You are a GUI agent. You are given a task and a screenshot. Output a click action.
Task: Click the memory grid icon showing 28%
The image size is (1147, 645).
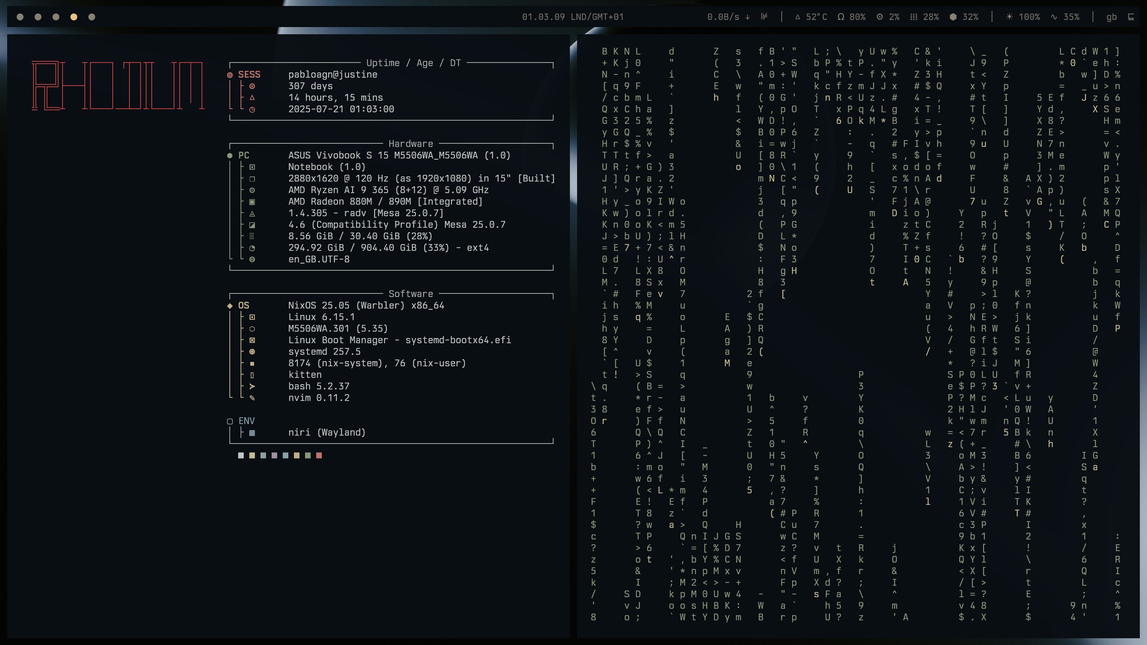pyautogui.click(x=914, y=17)
